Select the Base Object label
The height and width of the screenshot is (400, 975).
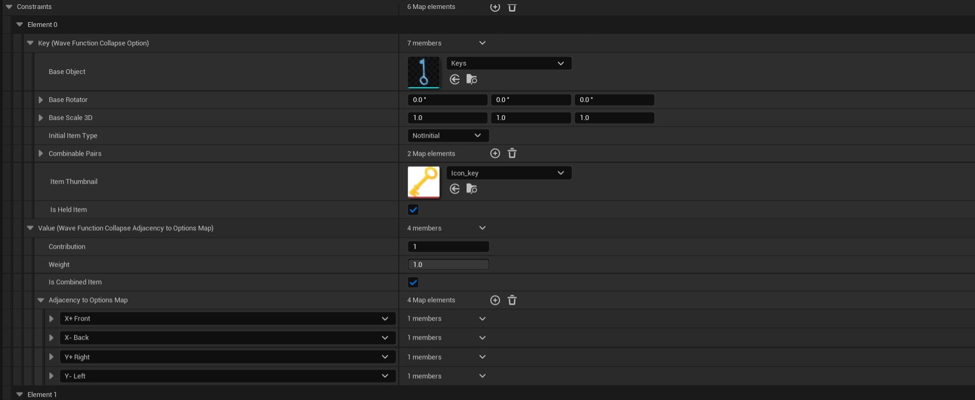67,71
